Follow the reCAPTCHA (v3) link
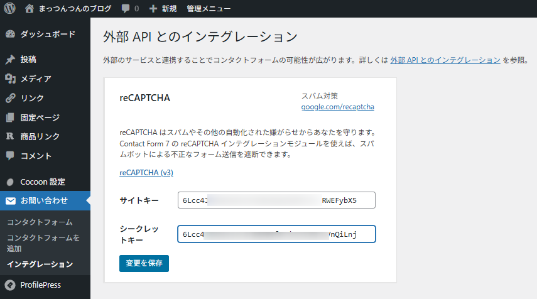 point(146,172)
